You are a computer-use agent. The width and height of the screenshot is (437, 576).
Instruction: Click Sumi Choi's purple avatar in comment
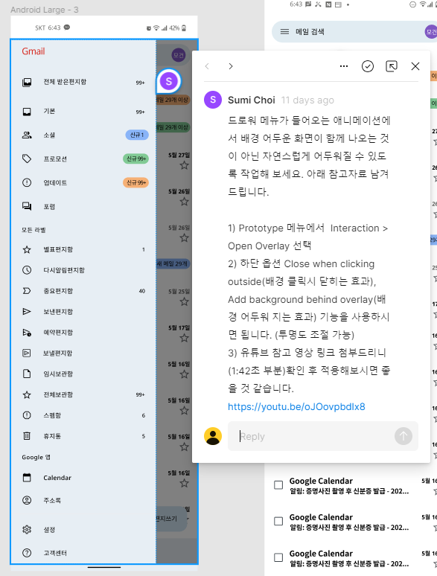tap(213, 100)
